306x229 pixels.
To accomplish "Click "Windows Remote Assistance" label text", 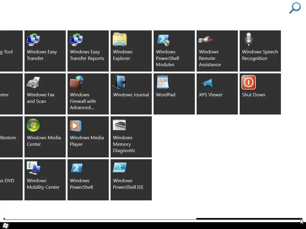I will [x=210, y=58].
